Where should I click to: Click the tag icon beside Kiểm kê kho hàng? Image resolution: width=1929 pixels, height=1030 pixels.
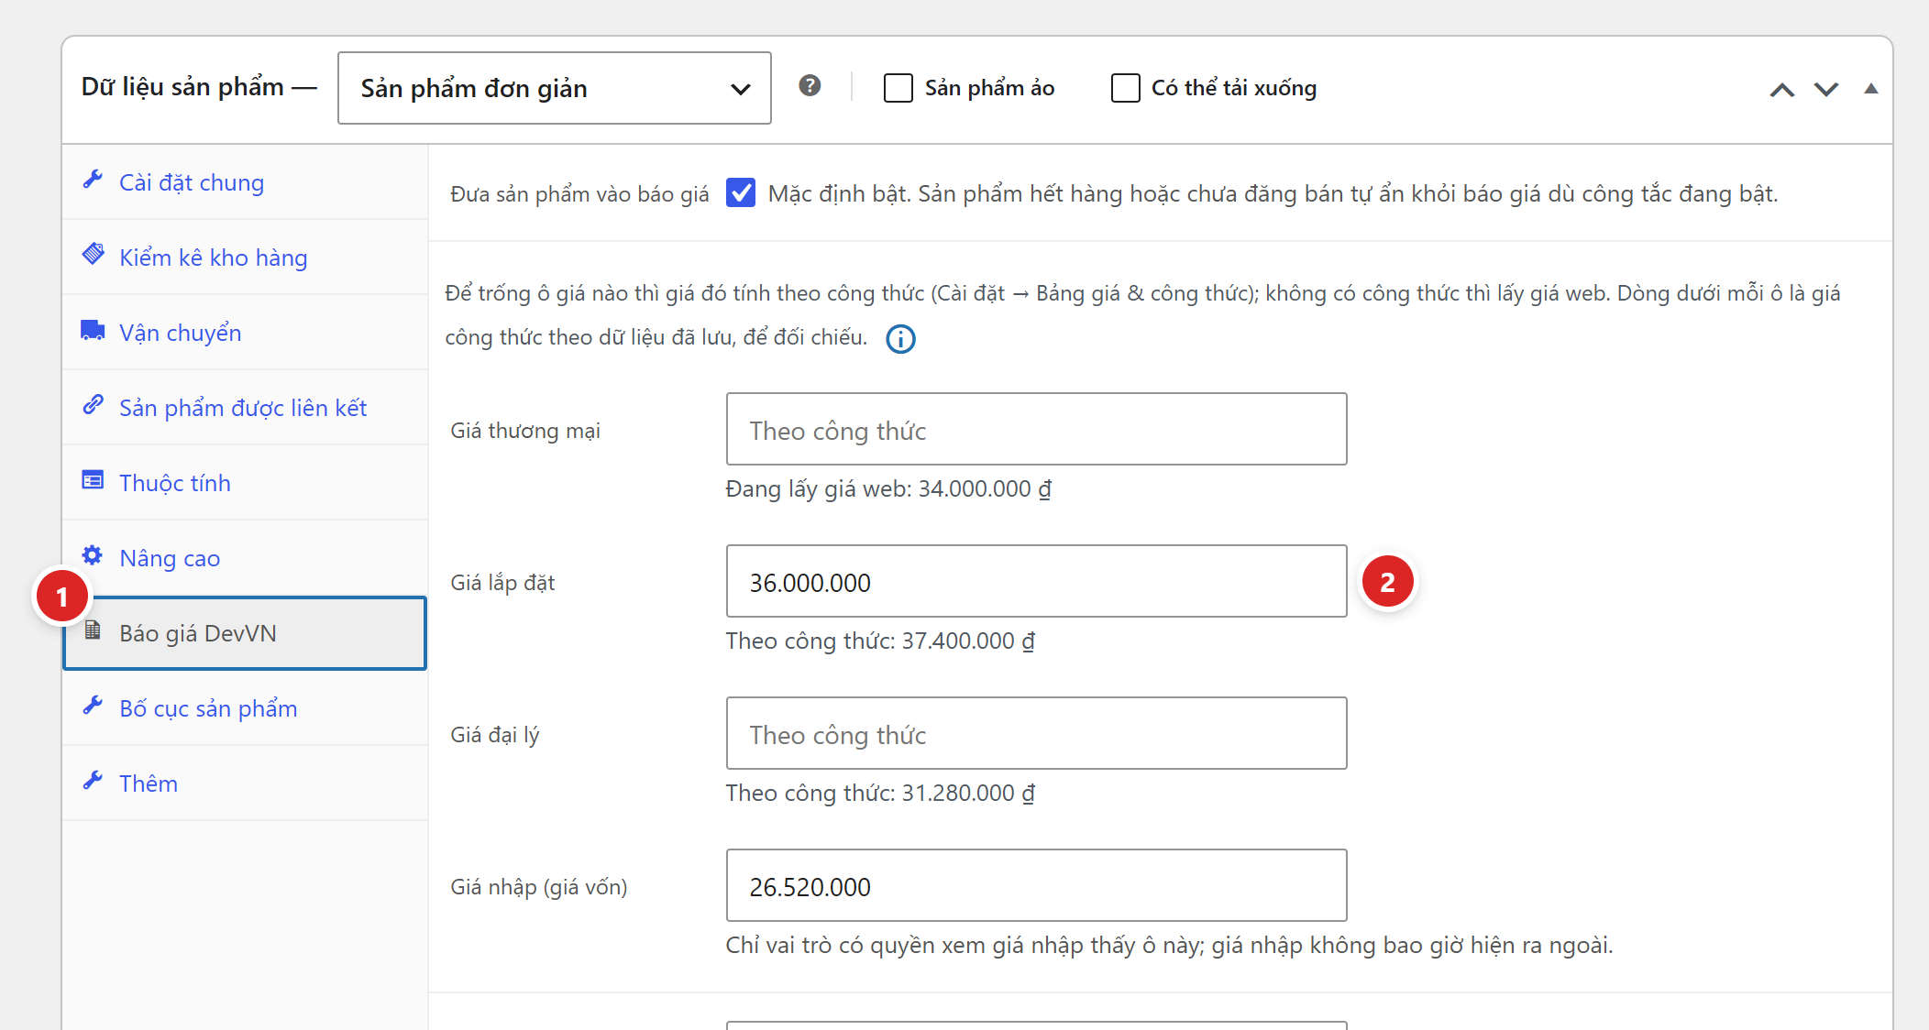(x=93, y=255)
